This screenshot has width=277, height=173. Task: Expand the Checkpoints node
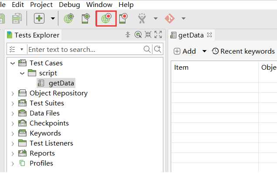[13, 123]
